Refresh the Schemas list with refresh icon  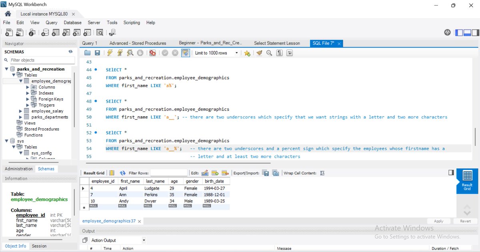click(x=70, y=52)
